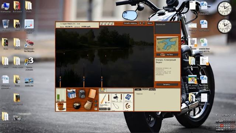Open RUSSIAN CONTRACT Word document
236x133 pixels.
pyautogui.click(x=204, y=82)
